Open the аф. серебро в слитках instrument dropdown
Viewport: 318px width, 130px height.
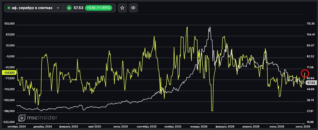tap(34, 8)
